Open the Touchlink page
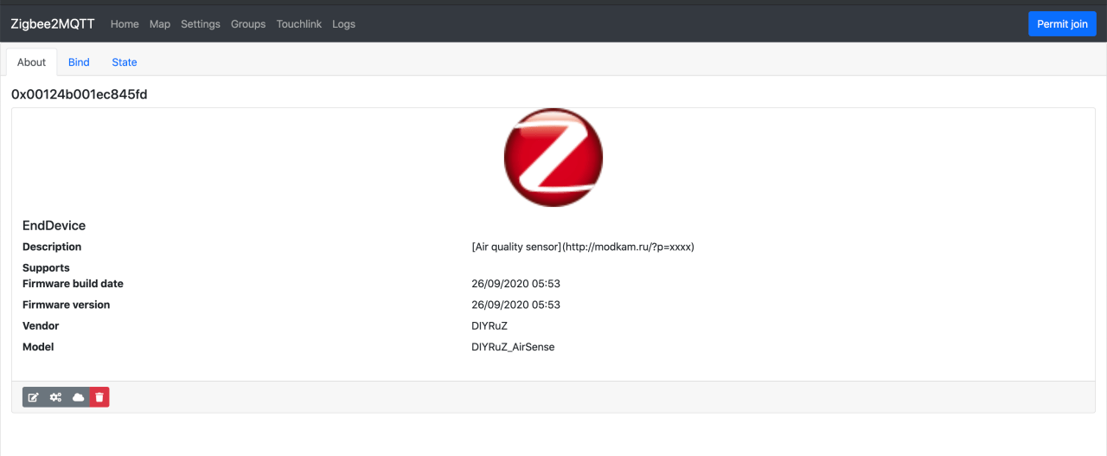Screen dimensions: 1107x456 (299, 24)
